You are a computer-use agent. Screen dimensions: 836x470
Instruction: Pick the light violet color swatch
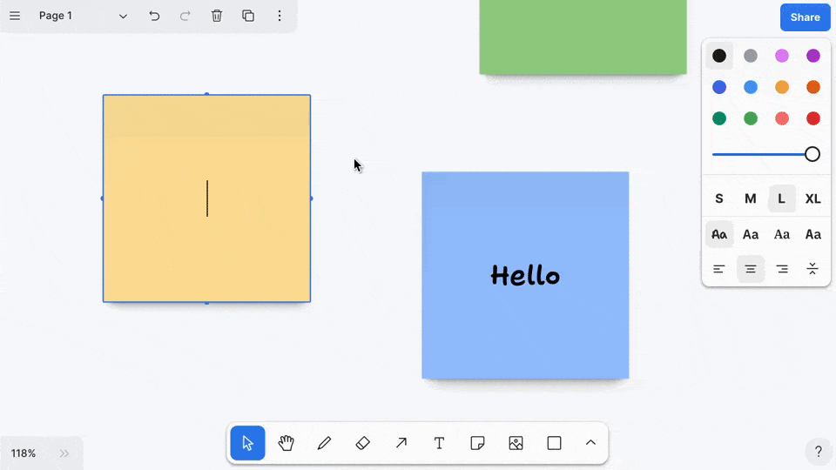tap(782, 56)
